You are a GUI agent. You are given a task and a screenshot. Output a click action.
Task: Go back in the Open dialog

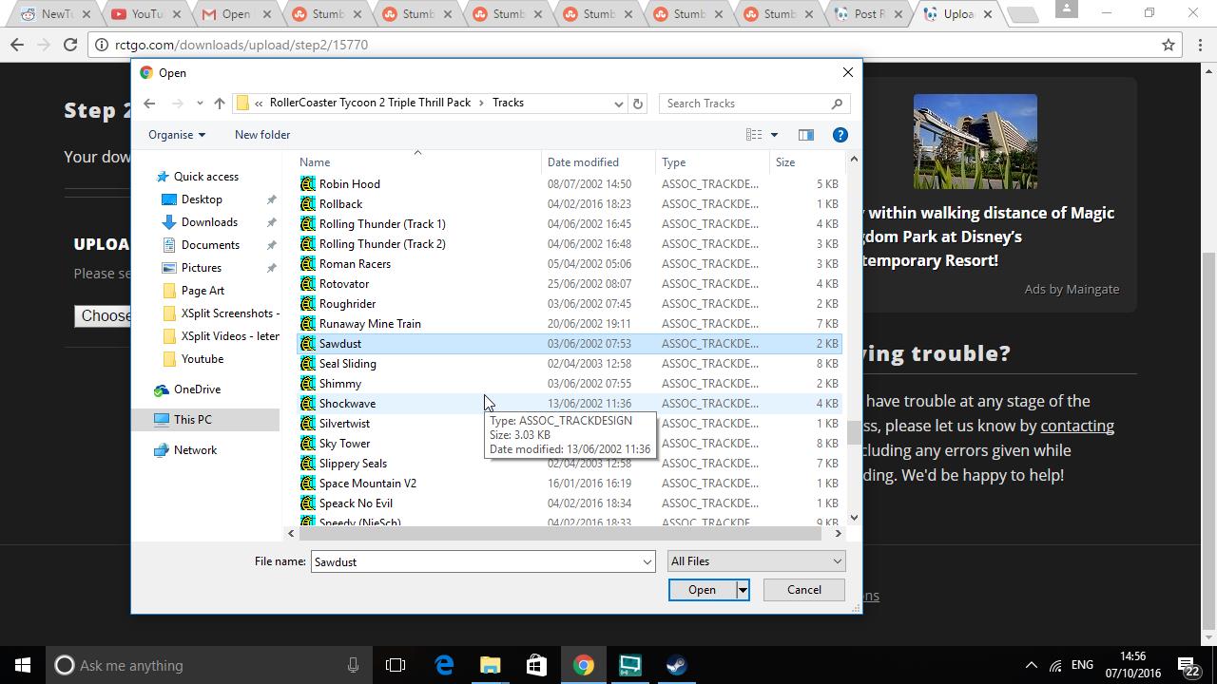(x=149, y=104)
